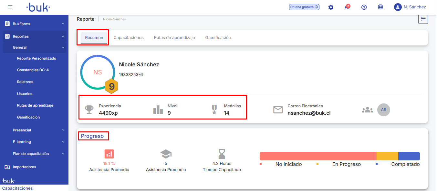Expand the Presencial submenu
Viewport: 437px width, 191px height.
pyautogui.click(x=38, y=130)
